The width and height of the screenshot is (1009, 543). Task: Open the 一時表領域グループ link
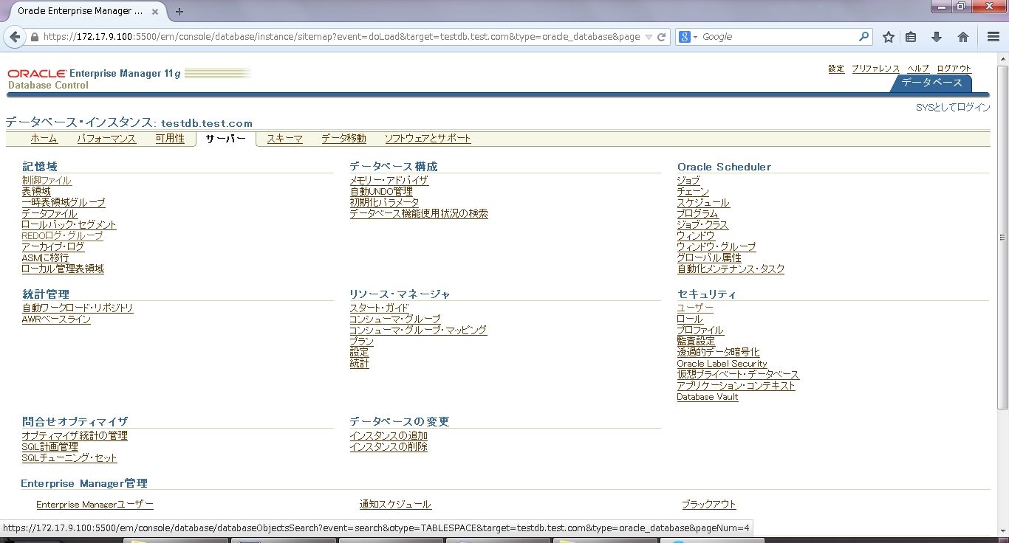64,202
